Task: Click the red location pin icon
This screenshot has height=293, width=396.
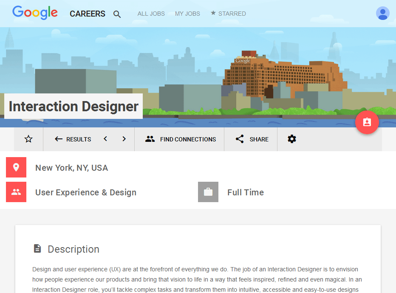Action: tap(16, 167)
